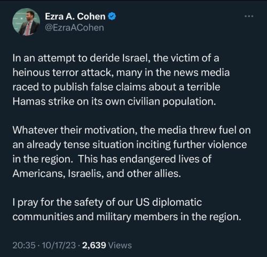Click the Views label
The width and height of the screenshot is (267, 257).
[120, 245]
